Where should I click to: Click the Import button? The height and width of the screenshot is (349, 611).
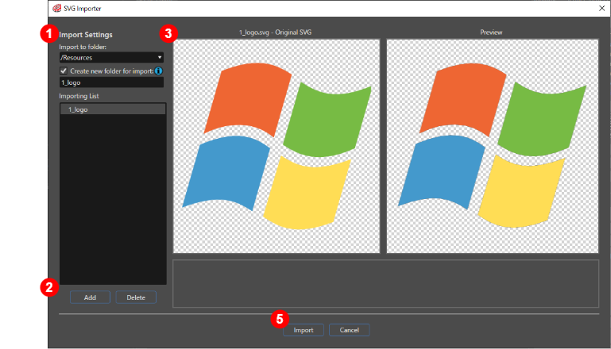(x=304, y=330)
